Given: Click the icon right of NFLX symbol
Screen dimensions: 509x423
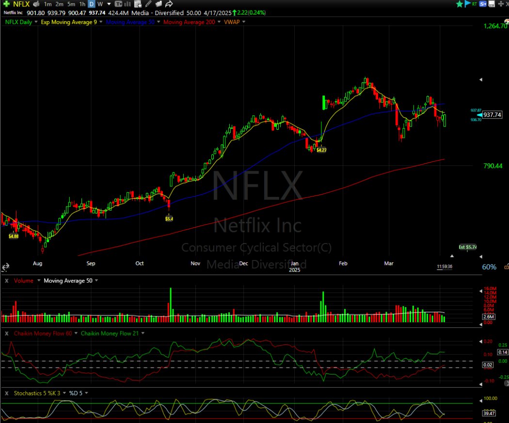Looking at the screenshot, I should (x=36, y=4).
